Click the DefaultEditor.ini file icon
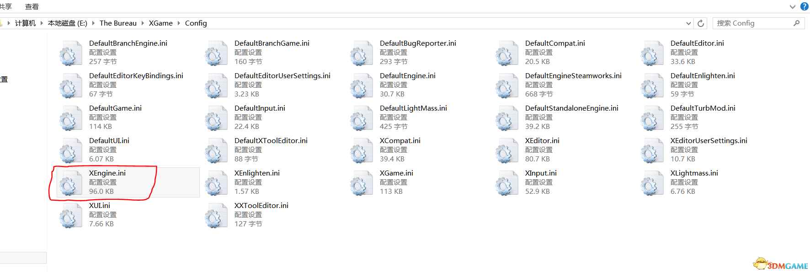 (x=652, y=53)
